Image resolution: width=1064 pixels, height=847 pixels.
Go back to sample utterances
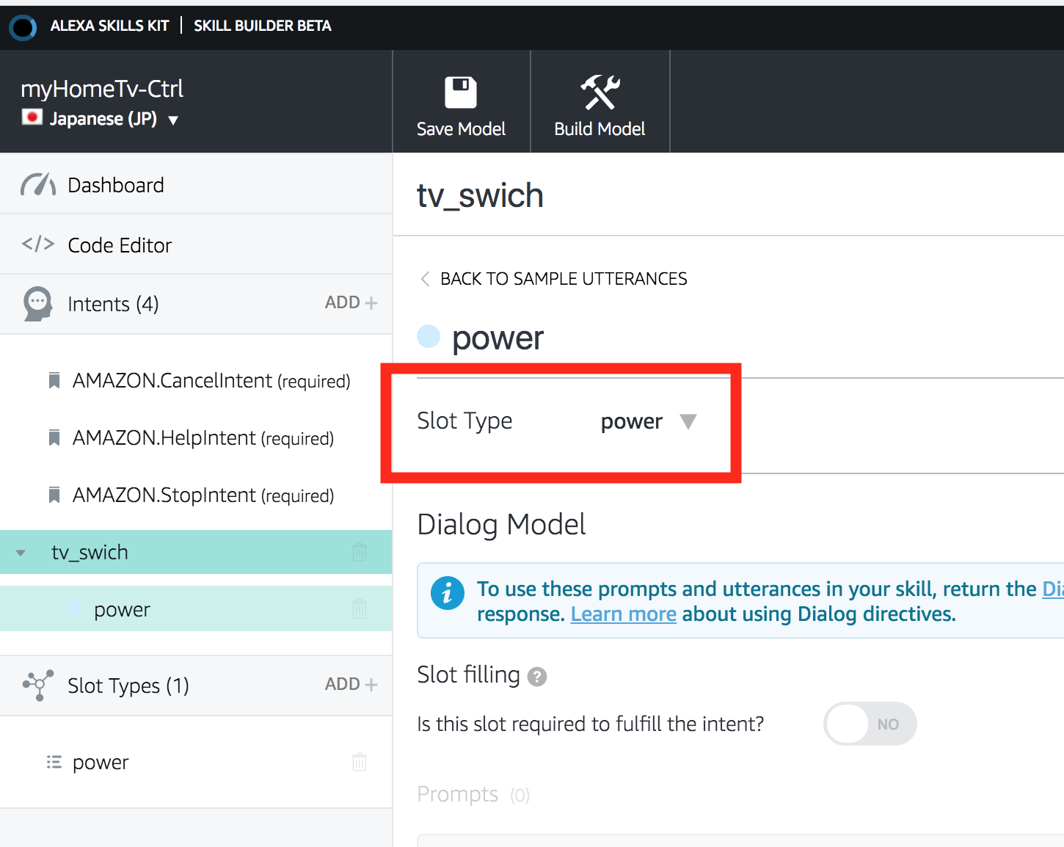554,279
